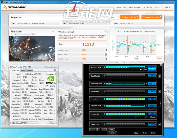
Task: Click the 3DMark logo icon
Action: coord(5,7)
